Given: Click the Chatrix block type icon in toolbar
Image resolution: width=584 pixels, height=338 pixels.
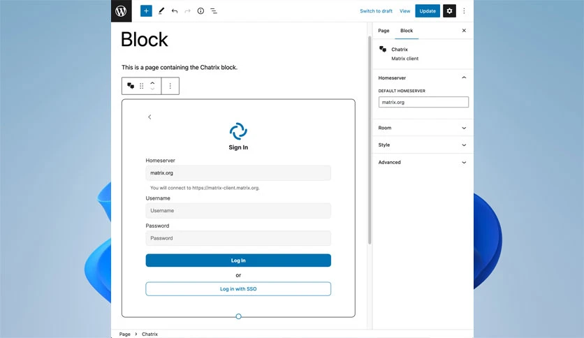Looking at the screenshot, I should click(131, 86).
